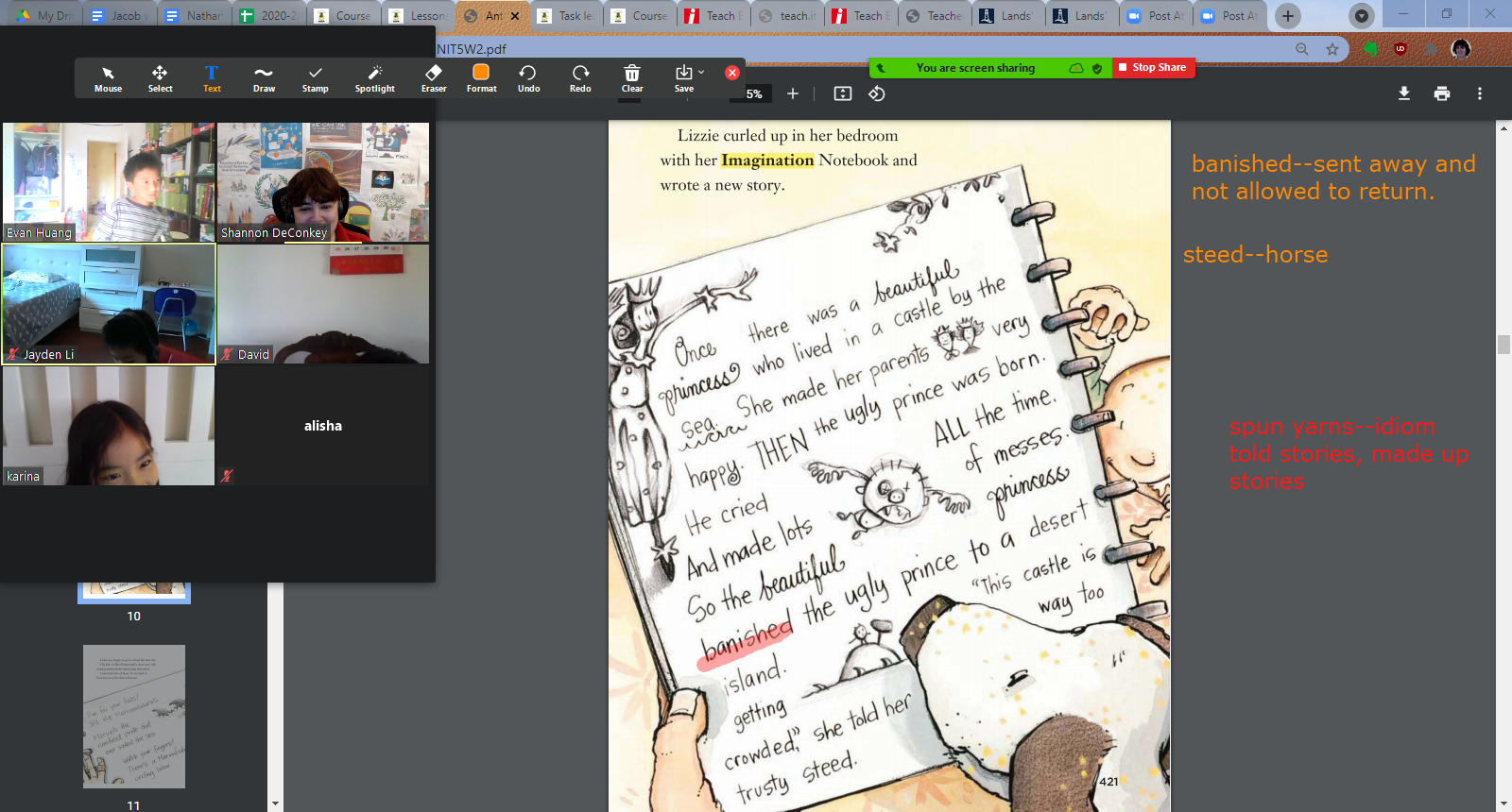This screenshot has height=812, width=1512.
Task: Open a new browser tab
Action: click(x=1287, y=16)
